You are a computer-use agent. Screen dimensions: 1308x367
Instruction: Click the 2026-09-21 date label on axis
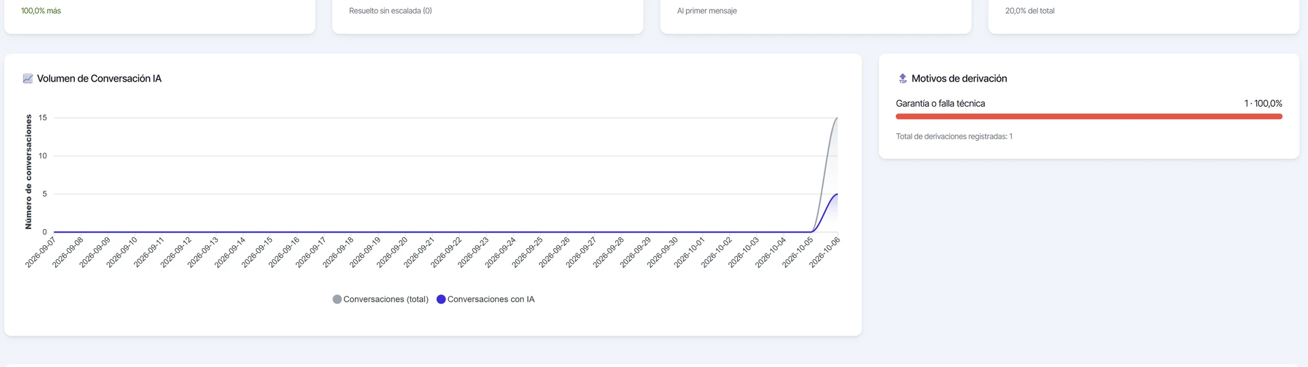coord(419,252)
